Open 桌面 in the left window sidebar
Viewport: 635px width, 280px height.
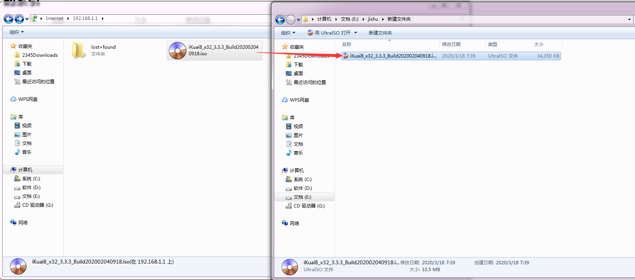click(23, 72)
